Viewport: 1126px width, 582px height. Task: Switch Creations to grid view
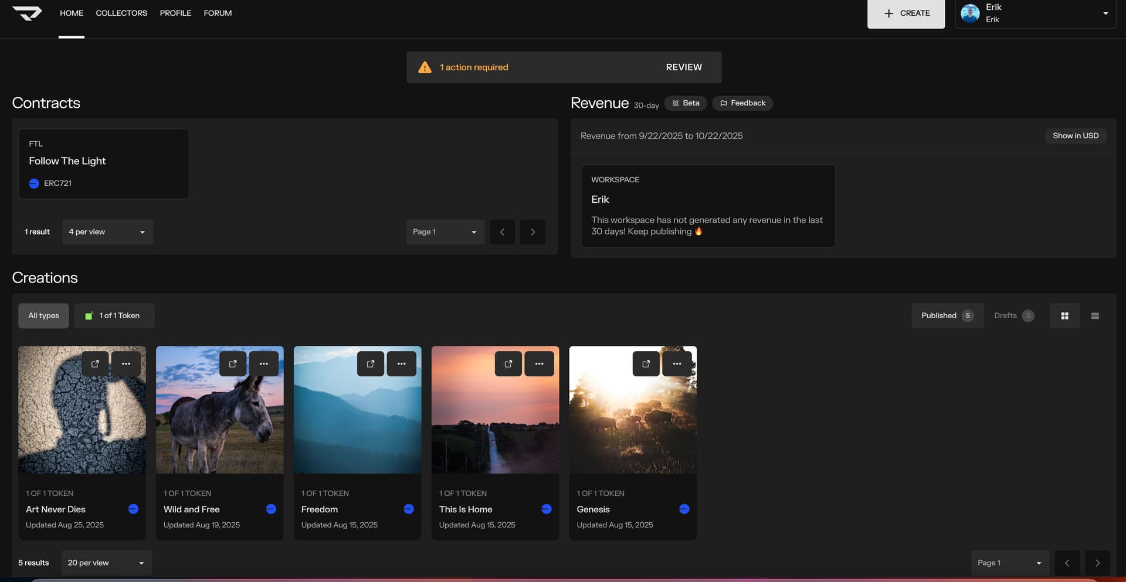point(1064,316)
